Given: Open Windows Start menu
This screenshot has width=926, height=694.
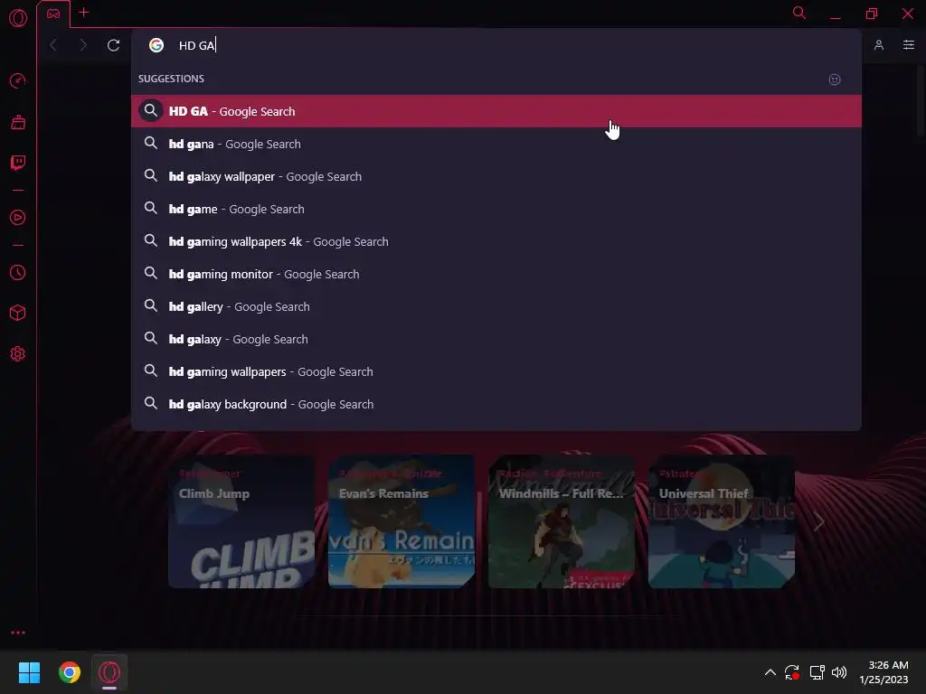Looking at the screenshot, I should pos(29,672).
